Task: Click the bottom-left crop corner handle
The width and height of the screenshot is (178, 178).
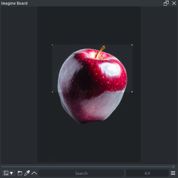Action: (52, 91)
